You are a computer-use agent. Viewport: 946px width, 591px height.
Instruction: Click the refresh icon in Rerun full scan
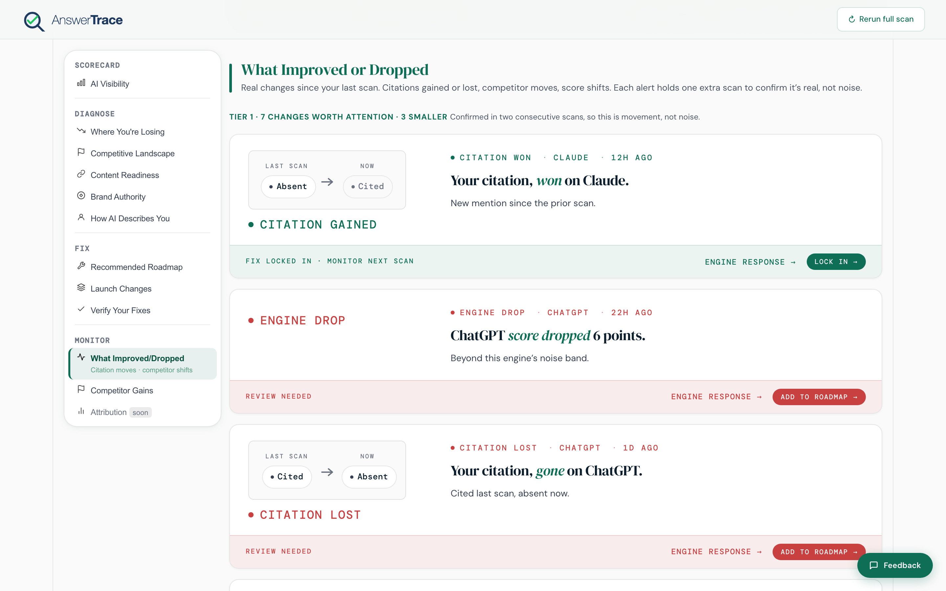[x=852, y=19]
